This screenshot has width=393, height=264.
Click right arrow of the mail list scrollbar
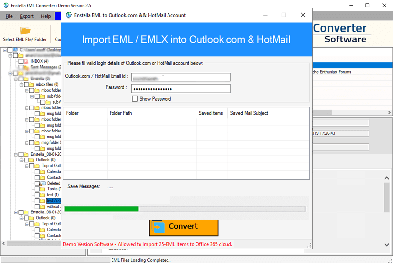389,113
